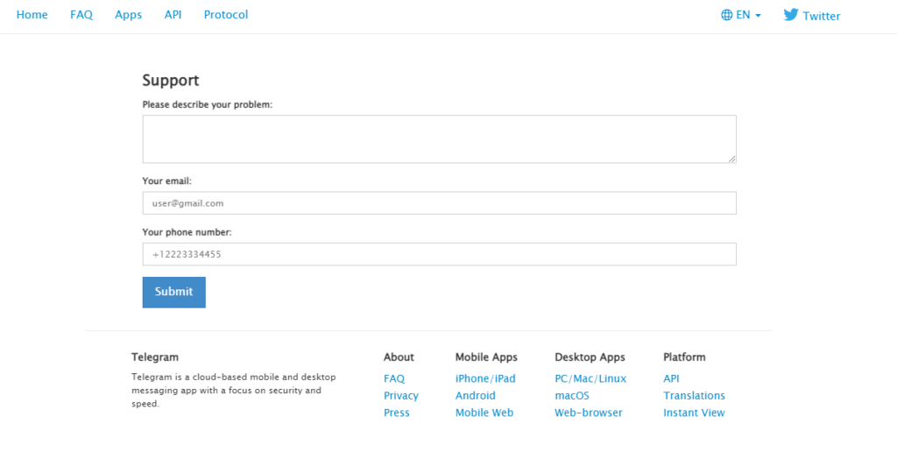This screenshot has height=452, width=897.
Task: Go to Translations under Platform
Action: (694, 396)
